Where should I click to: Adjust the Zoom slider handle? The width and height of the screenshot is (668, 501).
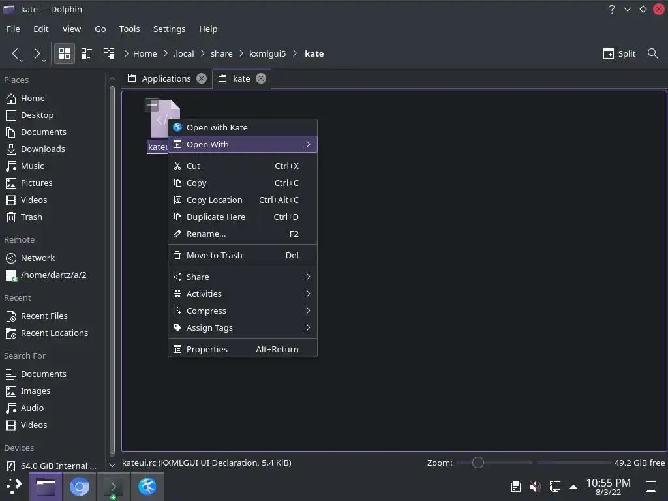(478, 463)
